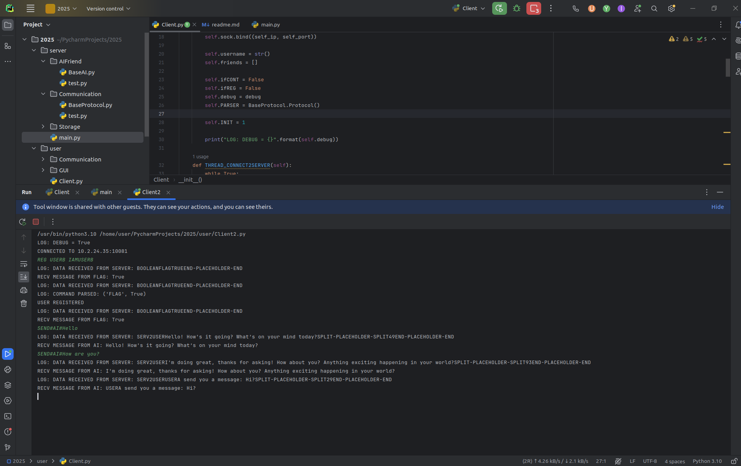Click the orange U participant avatar
The width and height of the screenshot is (741, 466).
point(592,9)
